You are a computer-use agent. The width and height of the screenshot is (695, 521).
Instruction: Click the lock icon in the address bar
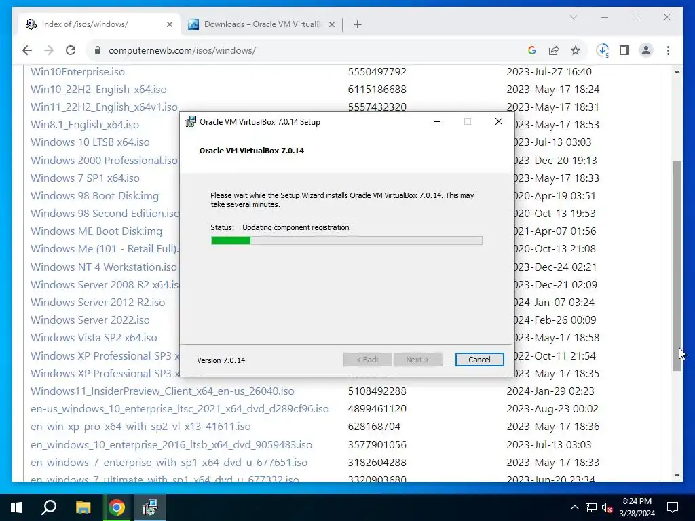click(x=98, y=50)
